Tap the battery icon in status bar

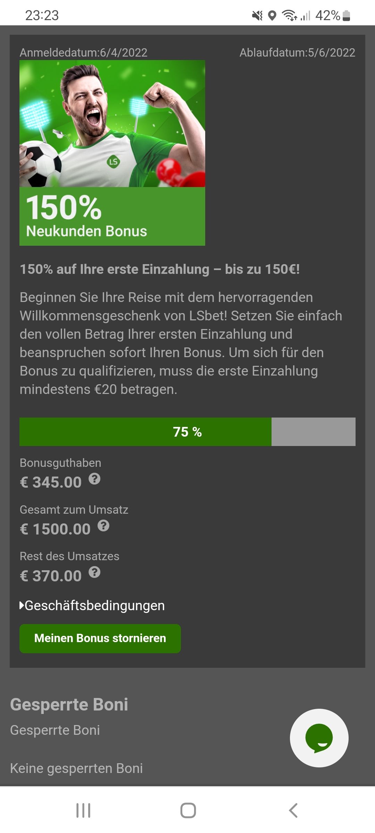click(x=346, y=16)
